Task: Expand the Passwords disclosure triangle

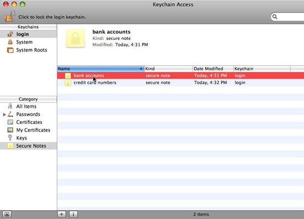Action: coord(4,114)
